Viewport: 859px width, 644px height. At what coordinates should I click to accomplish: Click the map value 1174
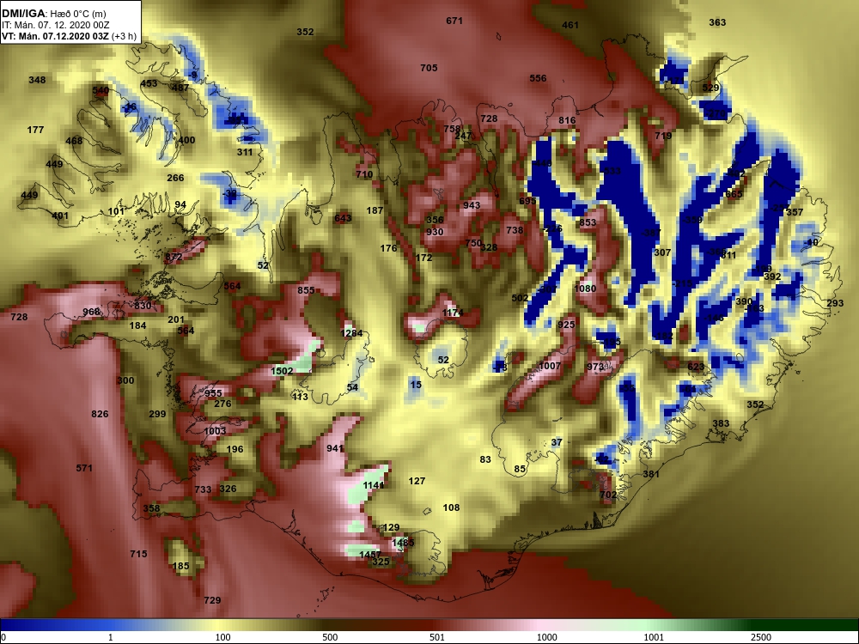pos(453,313)
